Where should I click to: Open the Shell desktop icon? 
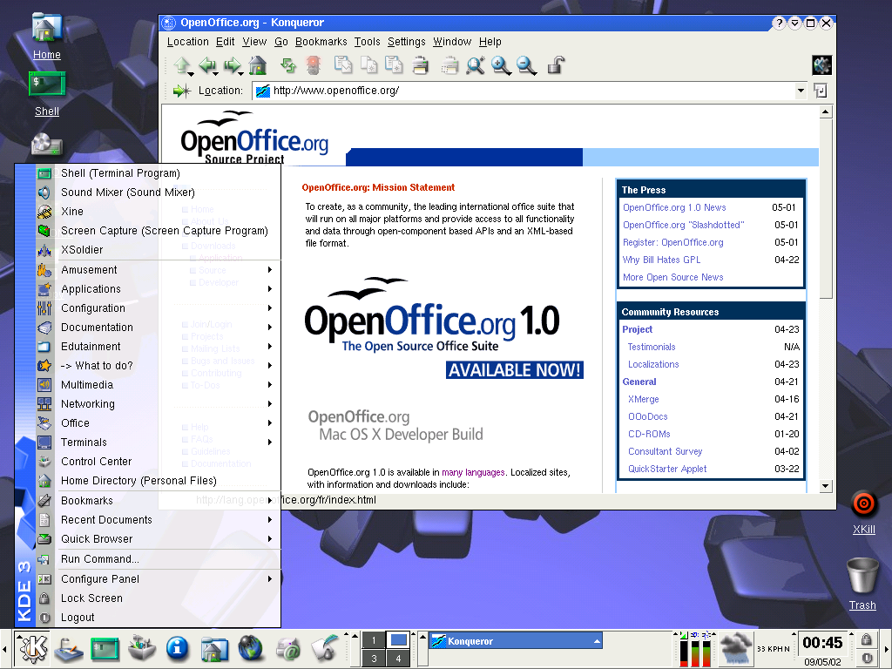[x=47, y=94]
